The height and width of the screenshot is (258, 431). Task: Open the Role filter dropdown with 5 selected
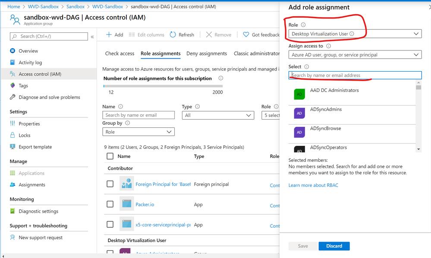coord(271,115)
